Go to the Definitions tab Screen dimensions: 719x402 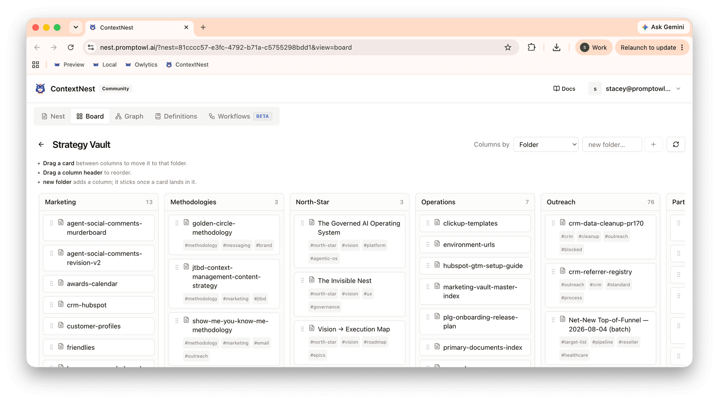[176, 116]
